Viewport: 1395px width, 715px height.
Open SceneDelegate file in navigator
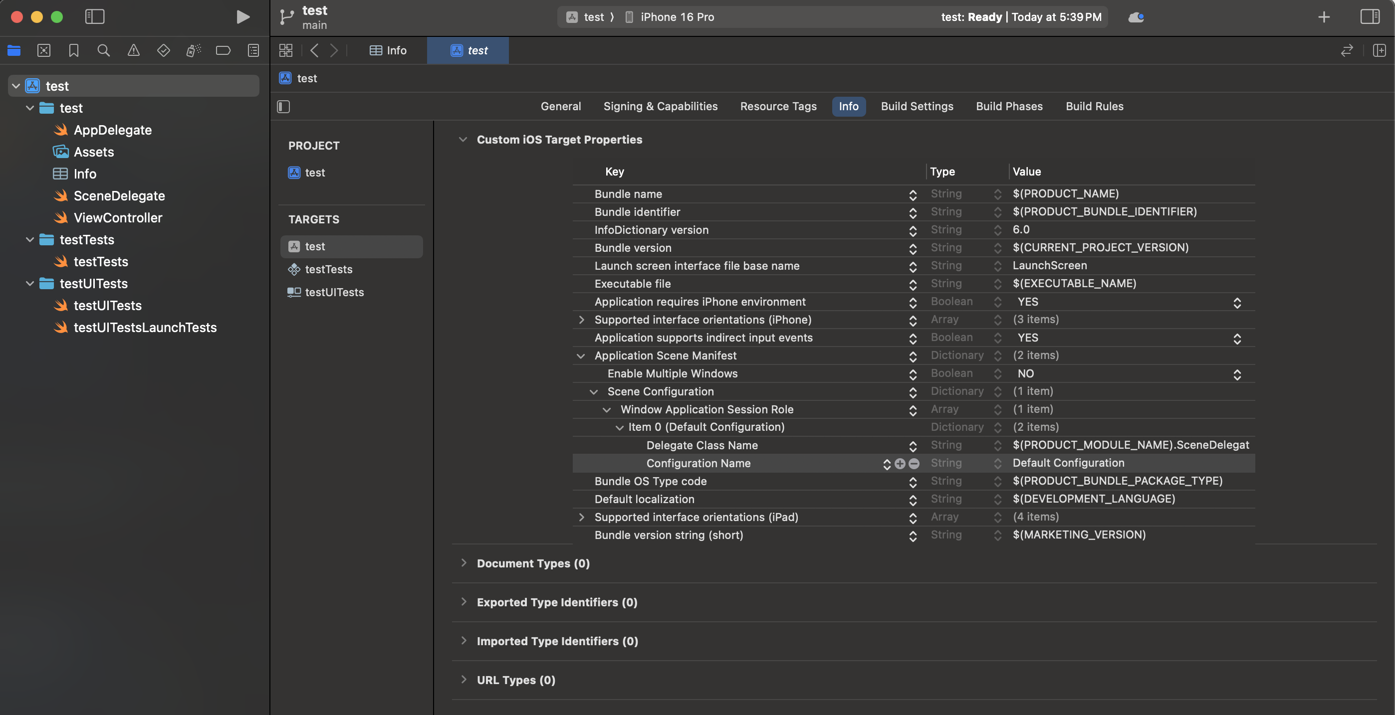coord(119,196)
